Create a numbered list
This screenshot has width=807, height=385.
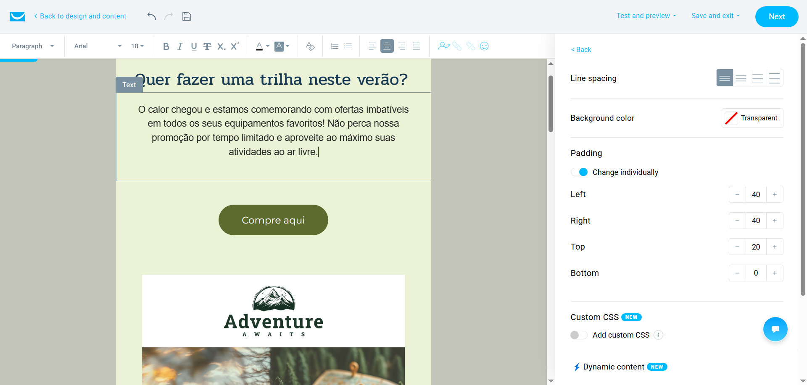point(334,46)
